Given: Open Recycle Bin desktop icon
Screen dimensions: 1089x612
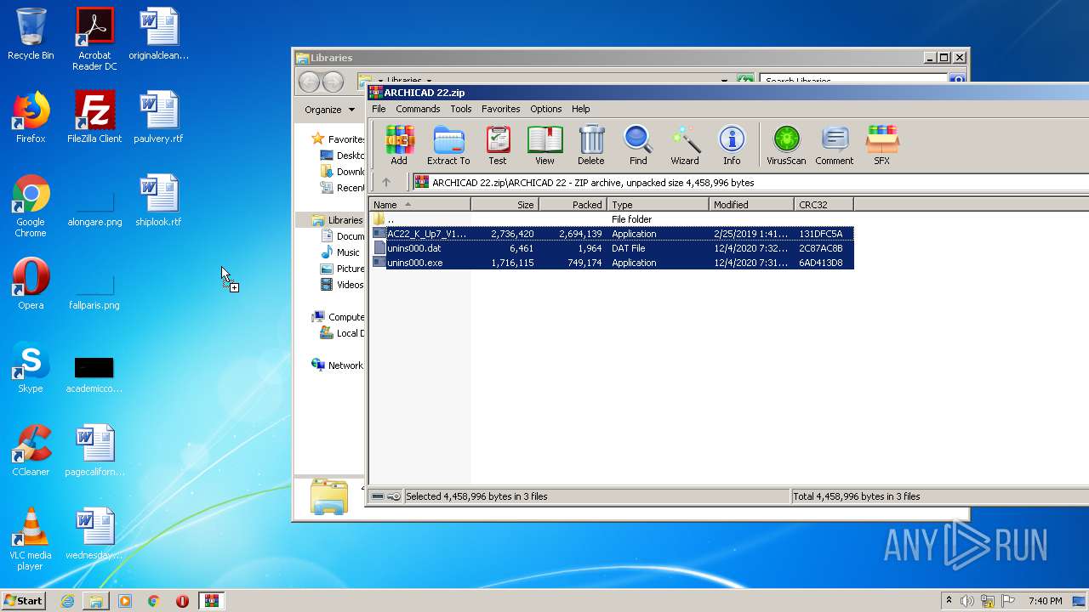Looking at the screenshot, I should coord(31,34).
